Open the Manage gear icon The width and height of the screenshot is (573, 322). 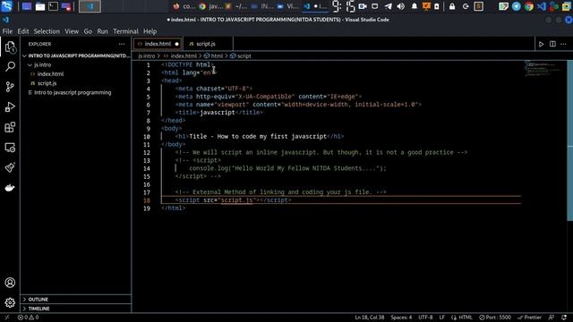pyautogui.click(x=10, y=302)
